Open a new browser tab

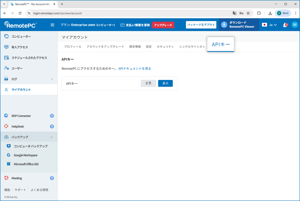point(62,4)
